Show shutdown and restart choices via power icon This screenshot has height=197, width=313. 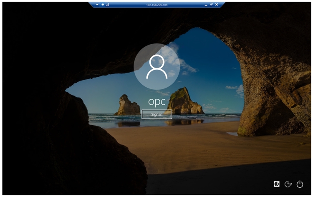click(x=300, y=184)
